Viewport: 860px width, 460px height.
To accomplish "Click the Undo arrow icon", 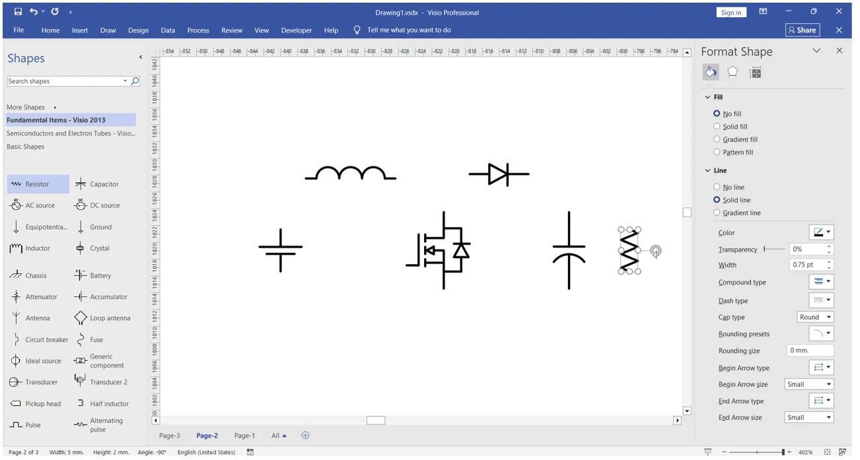I will coord(33,12).
